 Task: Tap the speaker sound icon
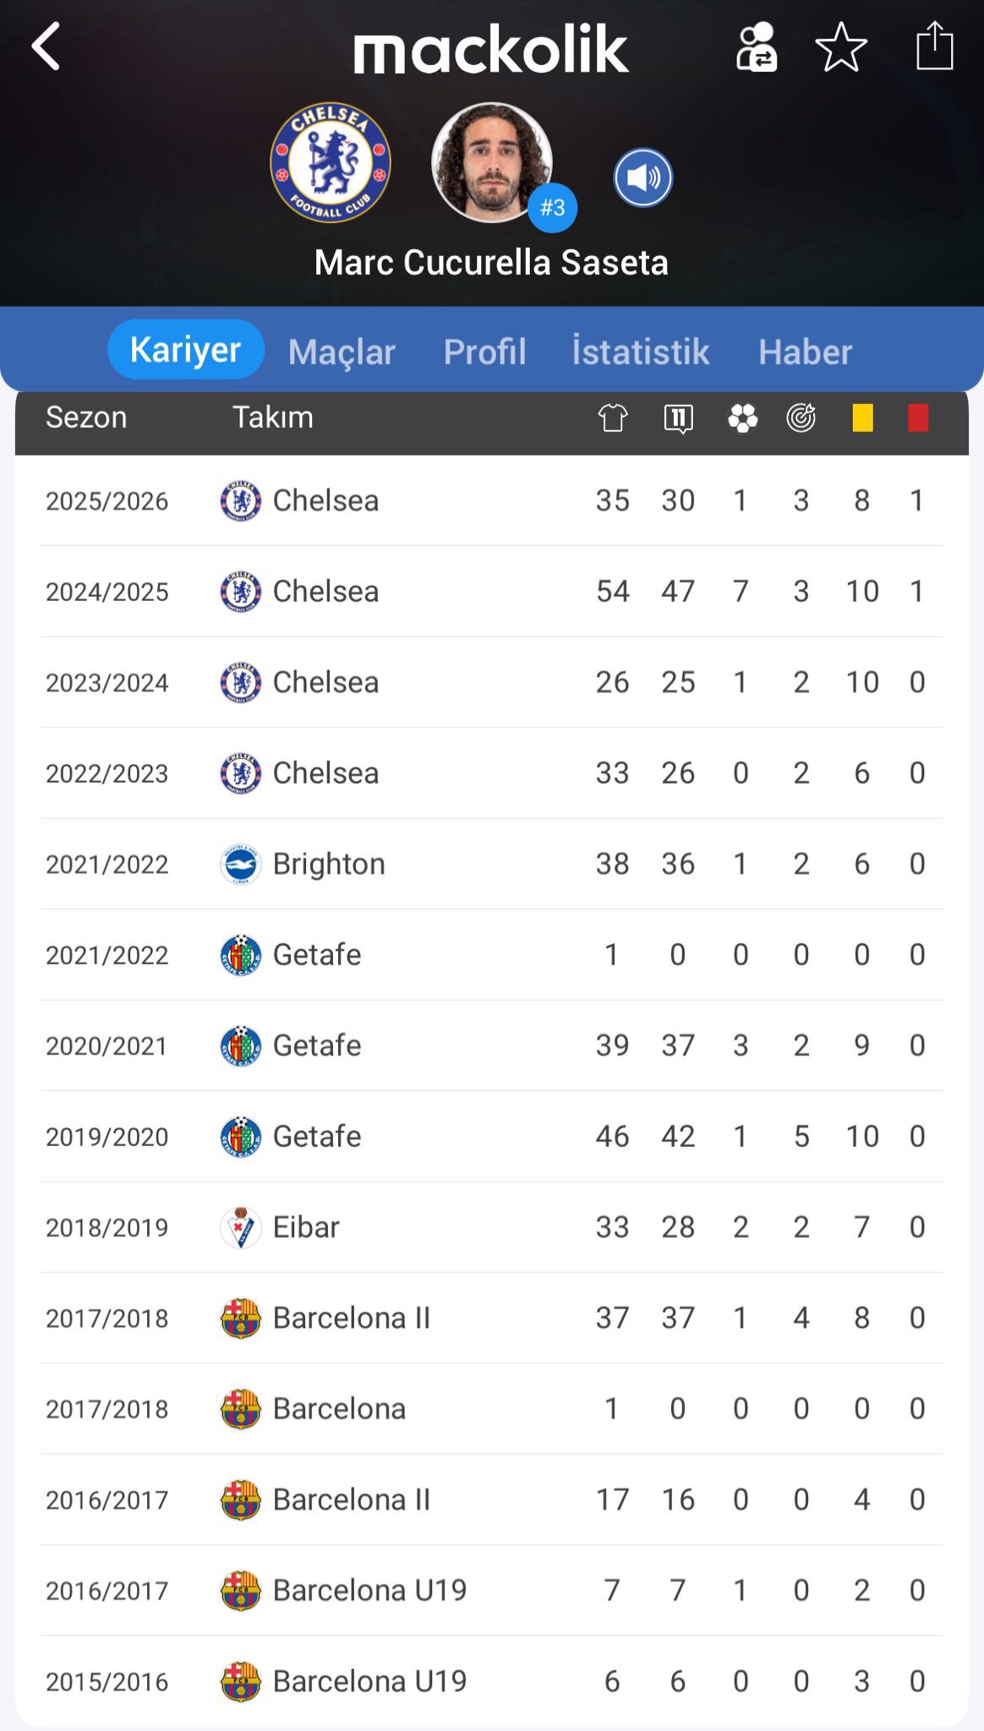[642, 178]
